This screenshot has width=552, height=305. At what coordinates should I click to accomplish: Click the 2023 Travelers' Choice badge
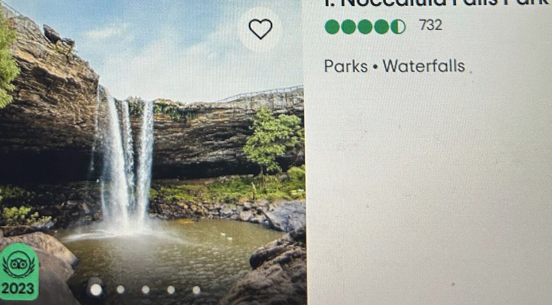click(x=18, y=272)
